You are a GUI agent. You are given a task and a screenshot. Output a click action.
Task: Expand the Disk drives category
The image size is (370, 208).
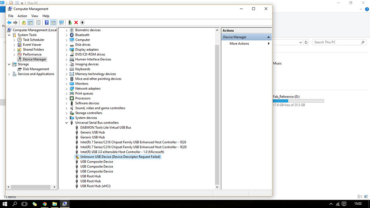[x=66, y=45]
